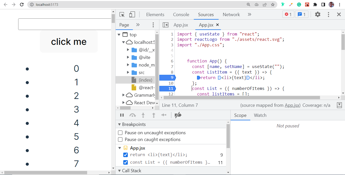Expand the node_modules folder
Screen dimensions: 345x175
click(x=128, y=65)
